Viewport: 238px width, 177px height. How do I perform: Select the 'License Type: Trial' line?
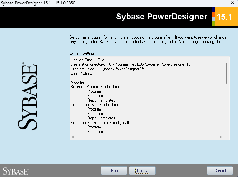pyautogui.click(x=88, y=60)
